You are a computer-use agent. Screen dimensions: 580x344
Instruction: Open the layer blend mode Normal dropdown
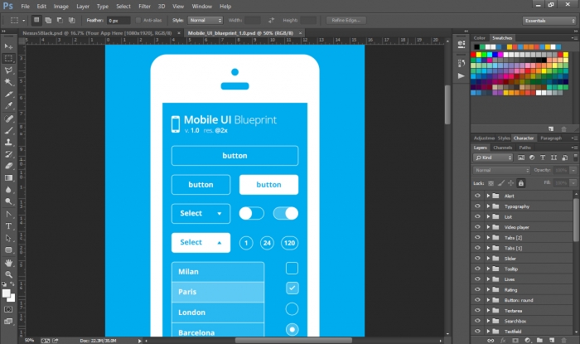501,170
